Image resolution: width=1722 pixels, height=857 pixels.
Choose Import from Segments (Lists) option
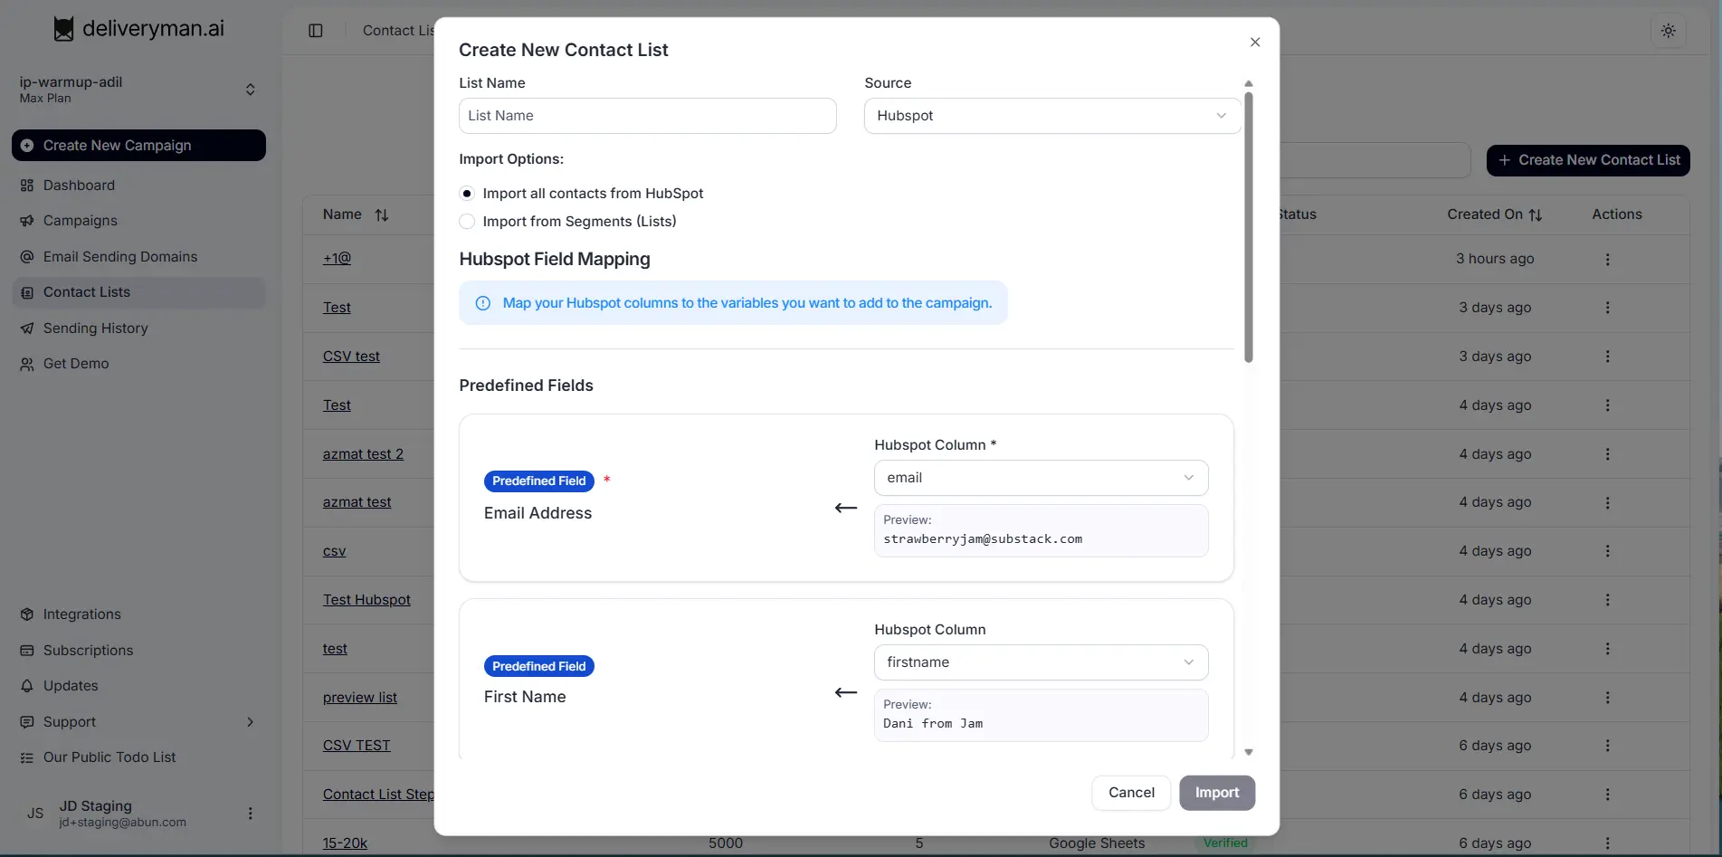point(467,222)
